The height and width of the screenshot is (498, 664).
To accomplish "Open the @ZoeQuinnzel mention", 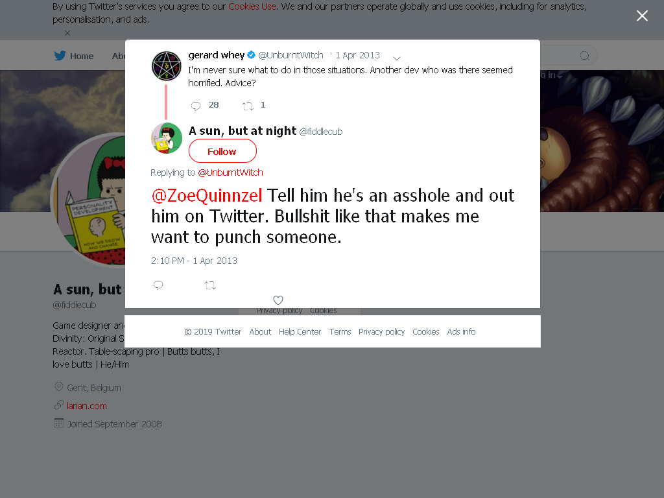I will click(x=207, y=196).
